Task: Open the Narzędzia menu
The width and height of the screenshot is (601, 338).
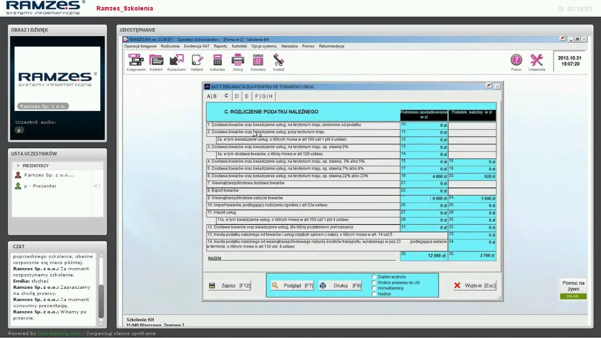Action: [x=290, y=46]
